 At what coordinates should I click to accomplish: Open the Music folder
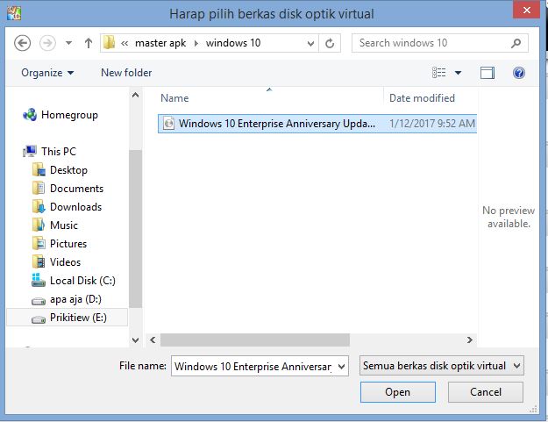[64, 225]
